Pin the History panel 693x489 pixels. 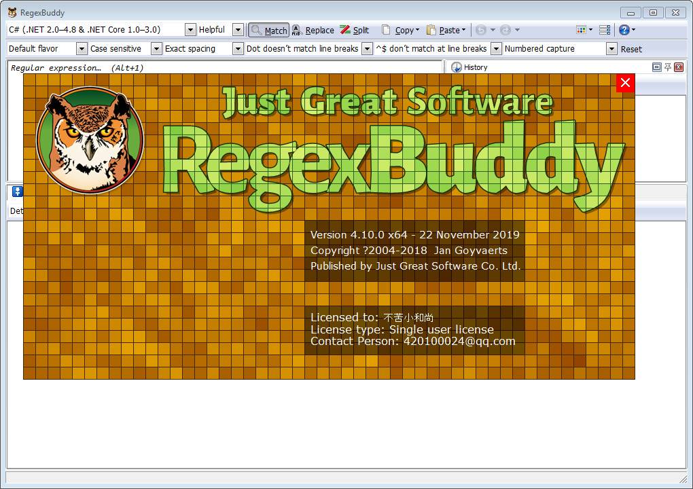[668, 67]
